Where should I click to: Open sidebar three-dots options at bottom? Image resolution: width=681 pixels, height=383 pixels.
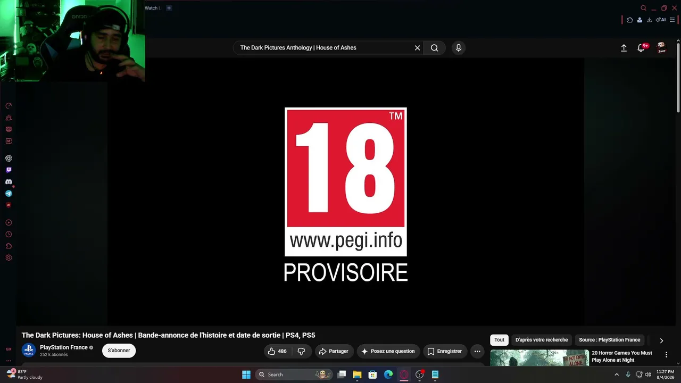(9, 361)
